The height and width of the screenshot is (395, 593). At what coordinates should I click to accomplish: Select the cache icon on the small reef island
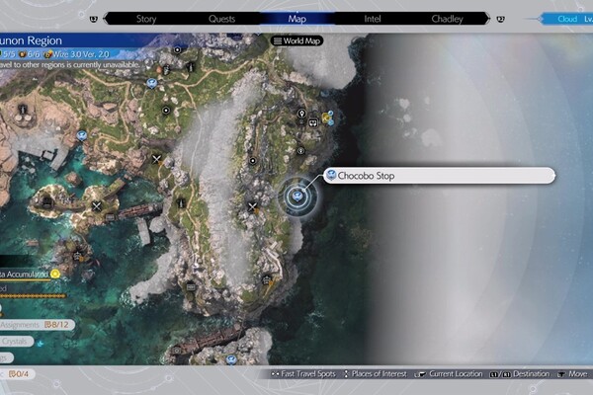[x=77, y=257]
